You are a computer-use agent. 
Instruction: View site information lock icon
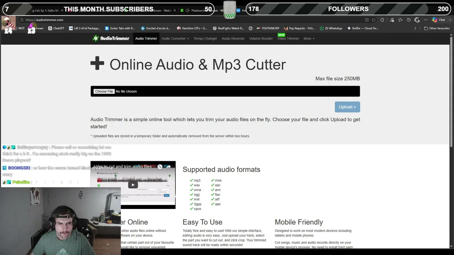(22, 20)
